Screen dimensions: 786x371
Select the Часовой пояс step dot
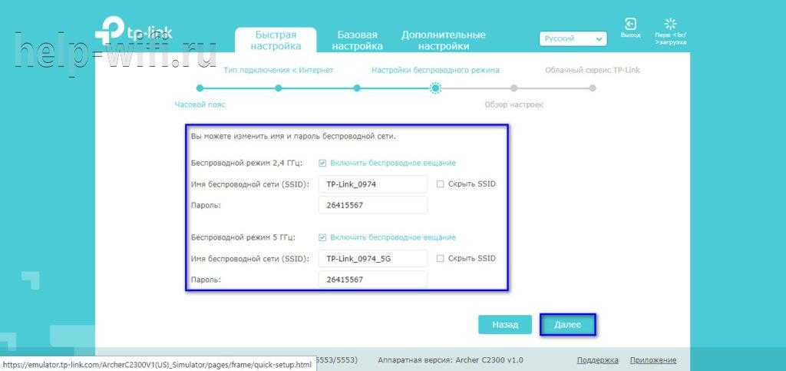tap(200, 88)
